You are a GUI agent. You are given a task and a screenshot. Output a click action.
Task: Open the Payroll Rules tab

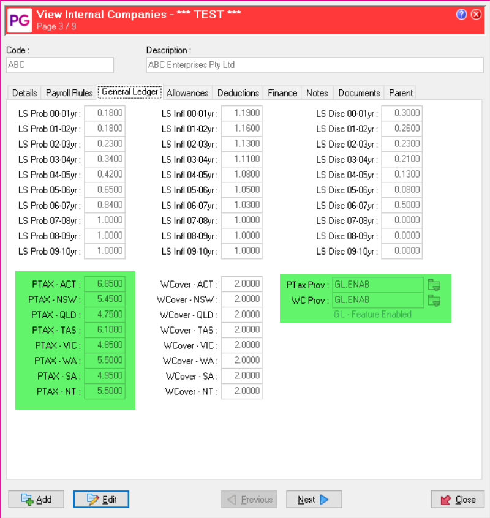(x=69, y=93)
